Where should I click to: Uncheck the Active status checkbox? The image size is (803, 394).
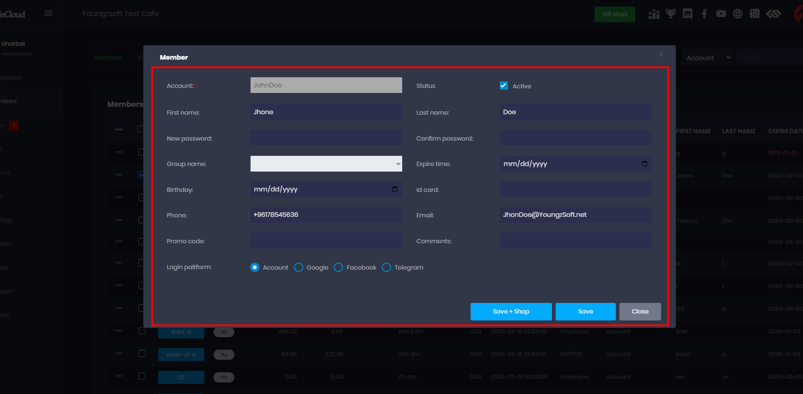point(504,86)
